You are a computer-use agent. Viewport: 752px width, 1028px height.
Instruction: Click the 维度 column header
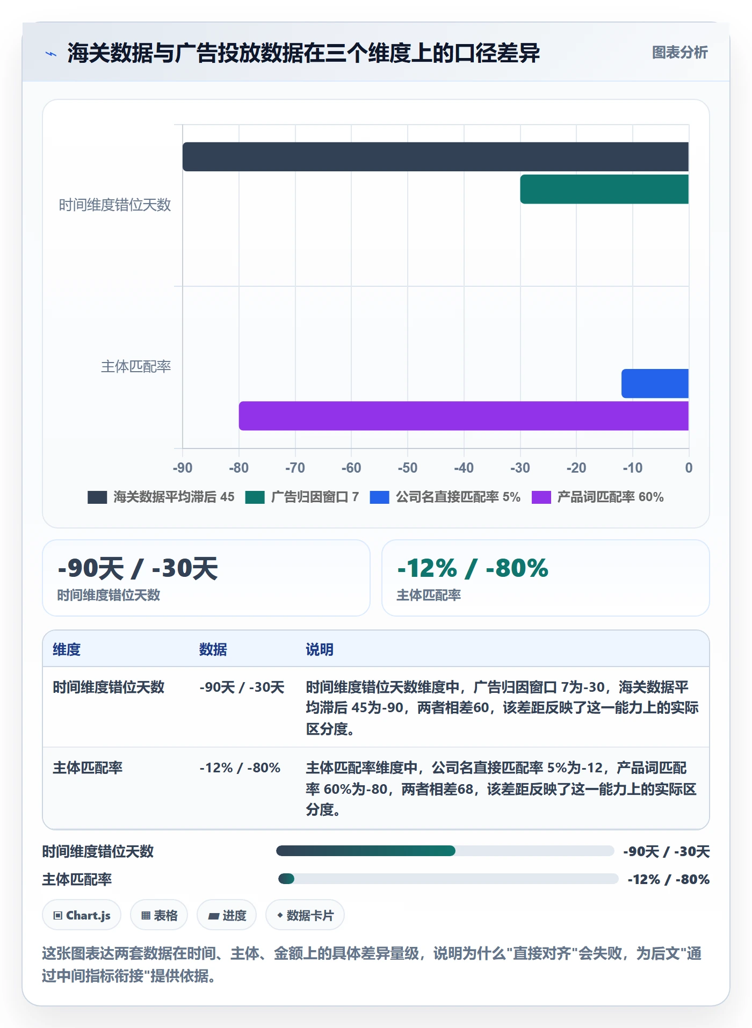[67, 649]
